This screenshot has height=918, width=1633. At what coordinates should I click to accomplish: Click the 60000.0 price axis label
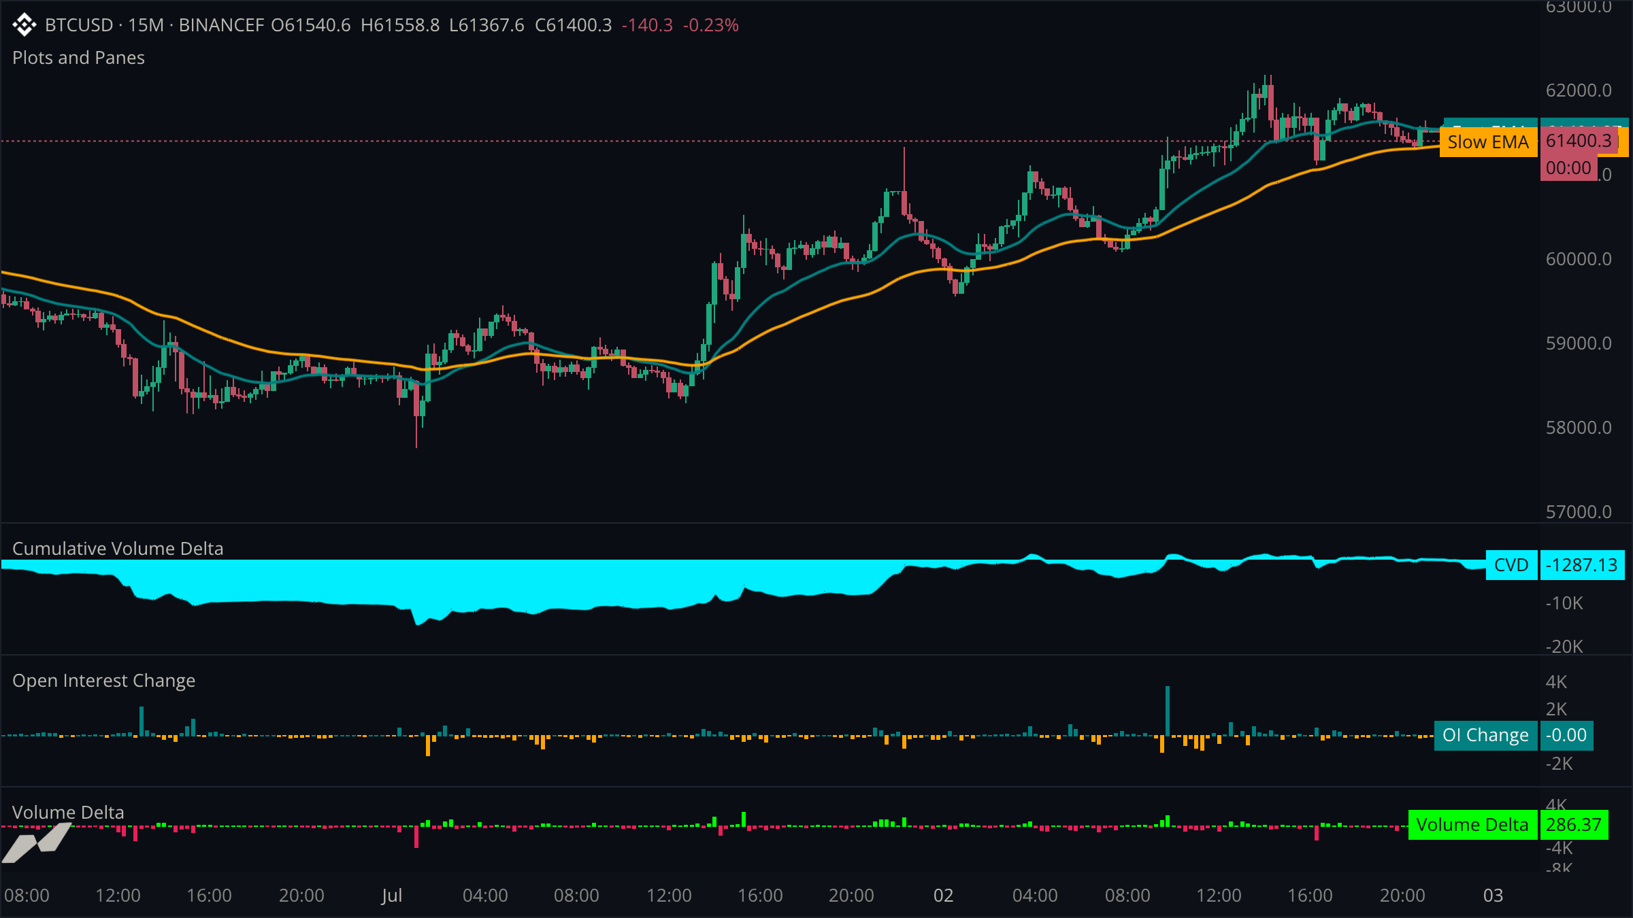click(x=1579, y=259)
